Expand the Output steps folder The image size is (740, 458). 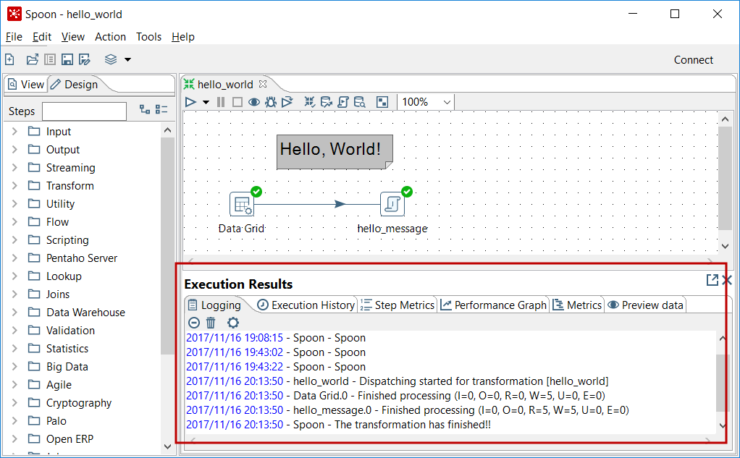(x=14, y=150)
